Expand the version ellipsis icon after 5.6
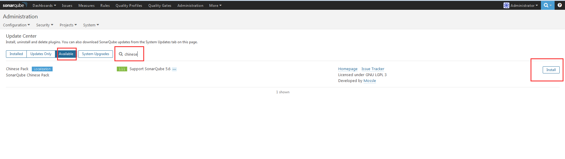 click(x=174, y=69)
